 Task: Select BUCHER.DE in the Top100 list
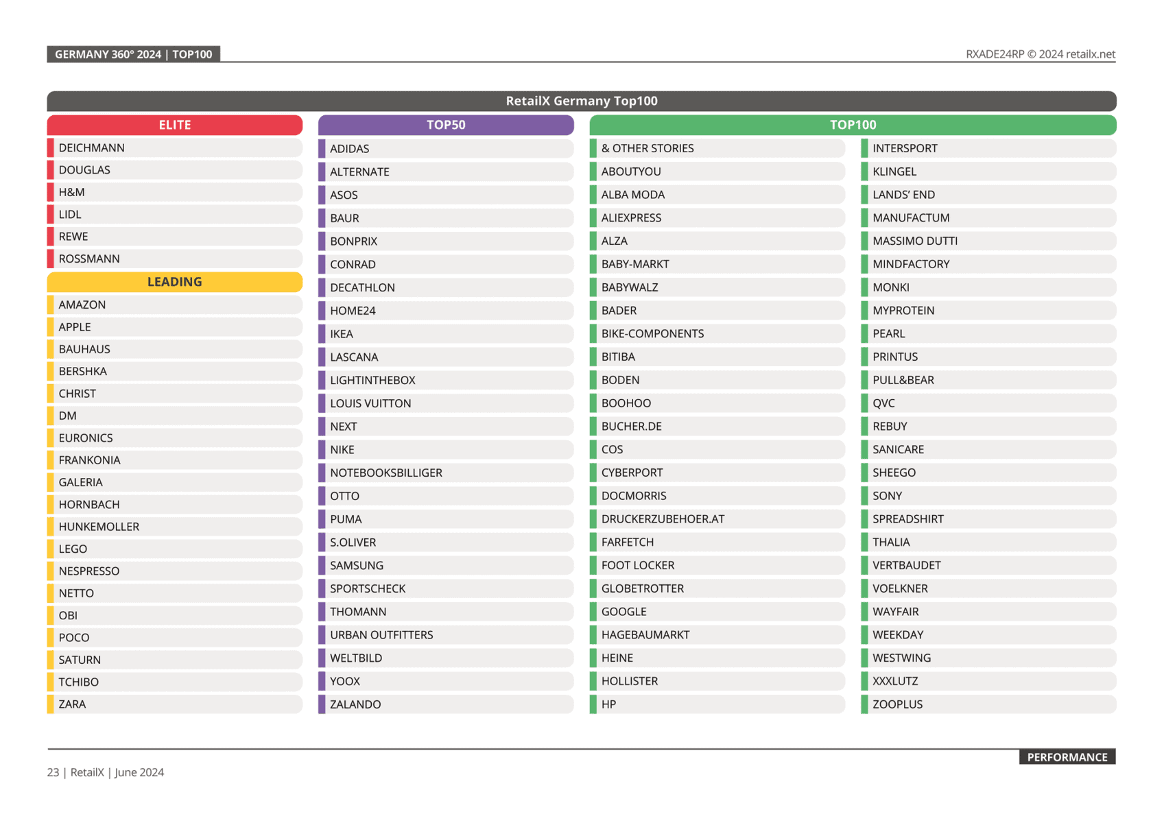[x=717, y=426]
